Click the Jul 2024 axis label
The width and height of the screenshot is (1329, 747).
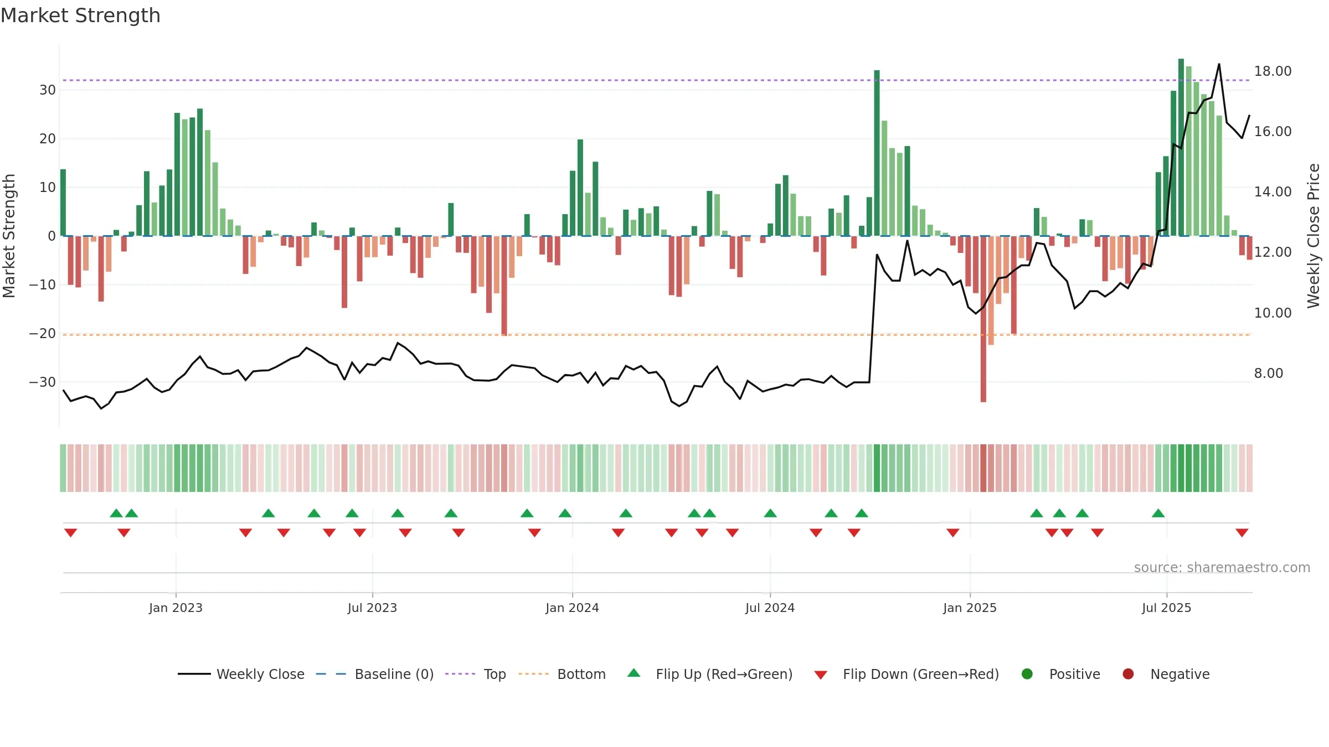point(770,608)
